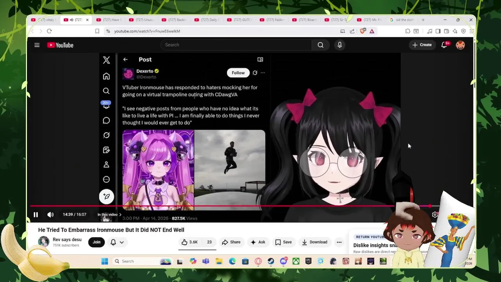Open the Create menu button

point(422,45)
